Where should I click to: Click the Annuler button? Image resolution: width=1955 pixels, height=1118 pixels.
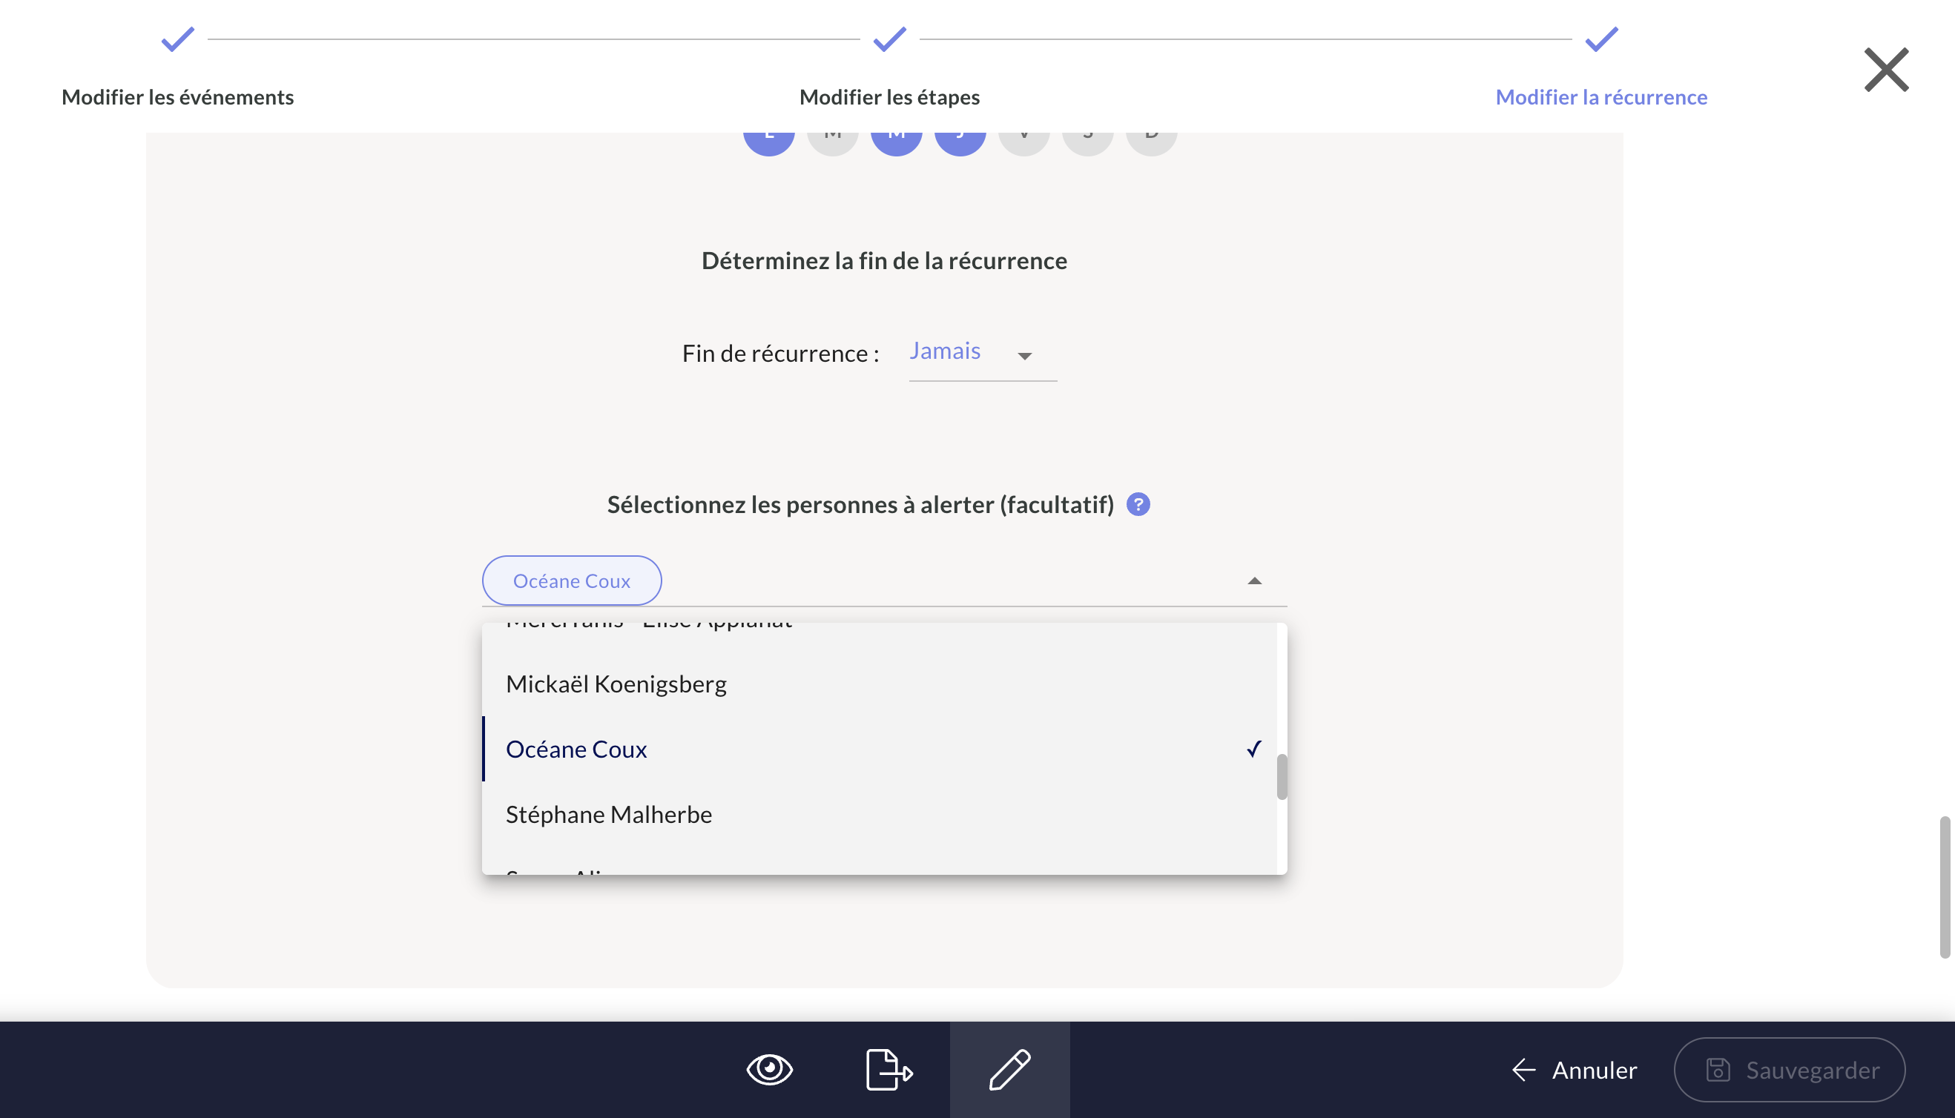click(1574, 1070)
